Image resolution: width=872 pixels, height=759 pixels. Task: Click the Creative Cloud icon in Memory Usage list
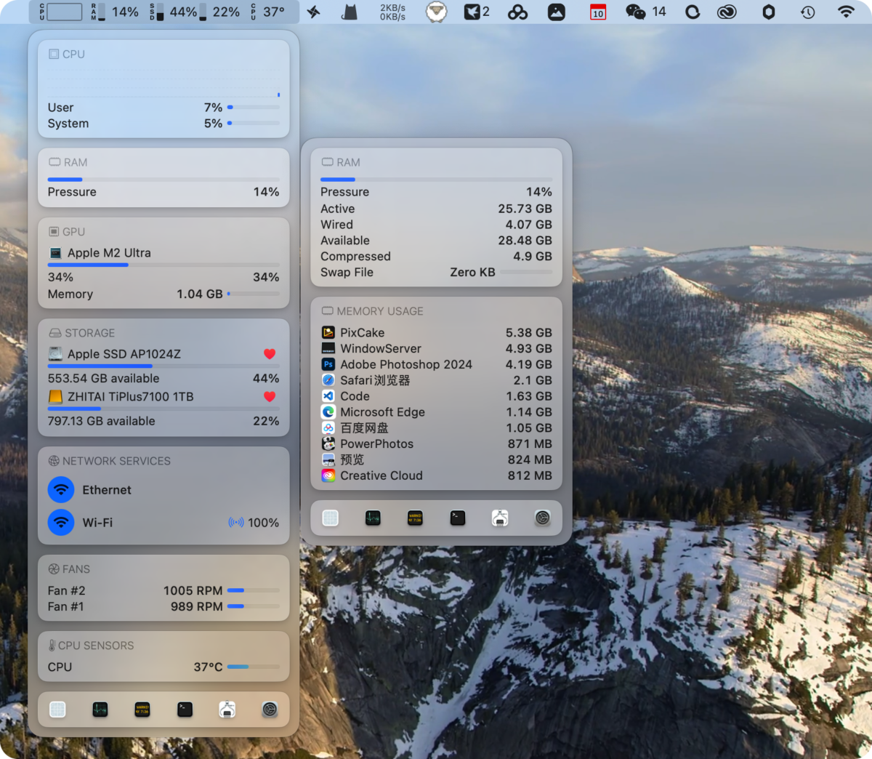pyautogui.click(x=328, y=475)
